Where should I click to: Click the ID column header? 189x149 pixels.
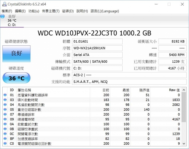(12, 90)
